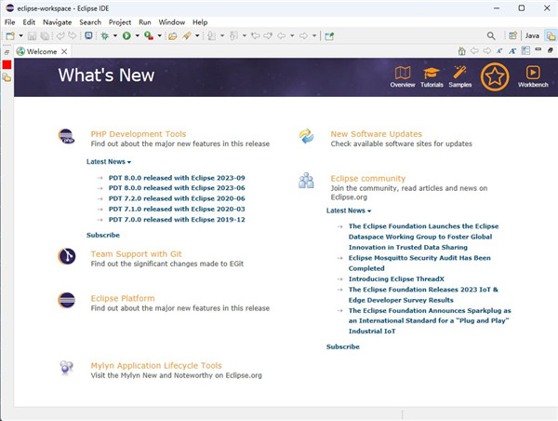Screen dimensions: 558x421
Task: Go to the Workbench icon
Action: pos(533,75)
